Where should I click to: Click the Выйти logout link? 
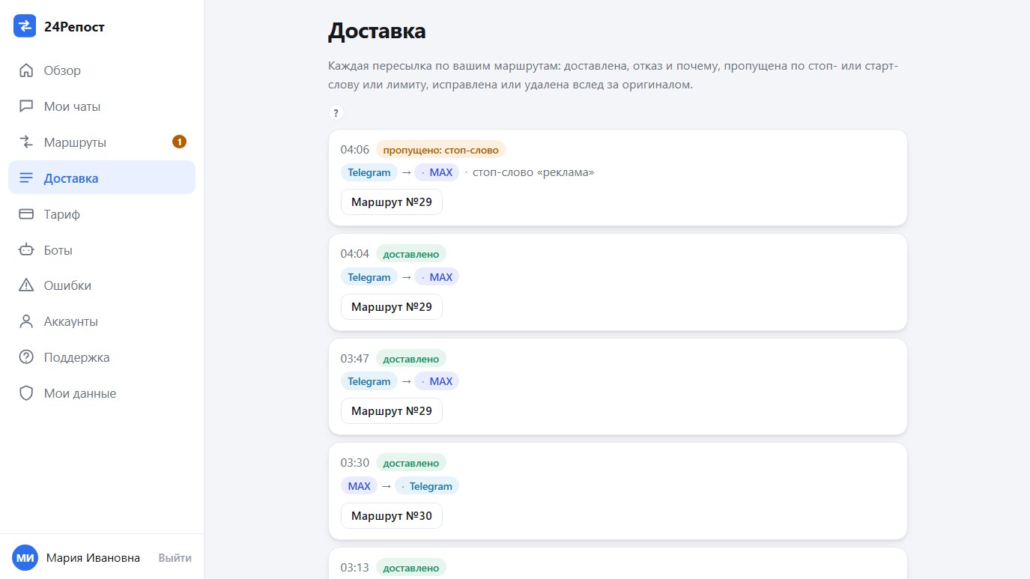(175, 558)
